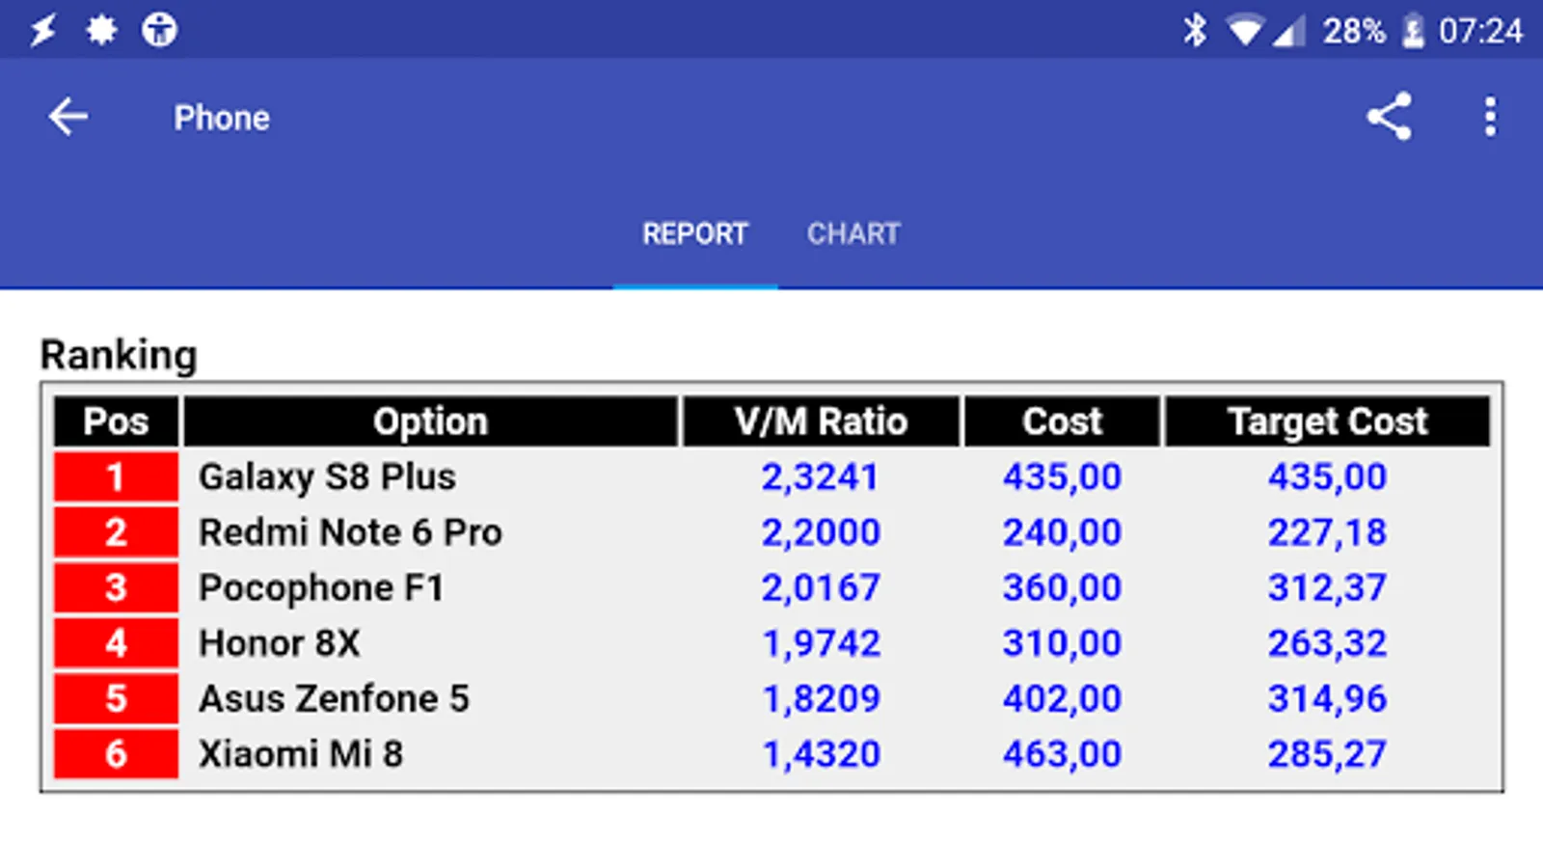Tap the accessibility icon in status bar
The width and height of the screenshot is (1543, 868).
coord(159,30)
